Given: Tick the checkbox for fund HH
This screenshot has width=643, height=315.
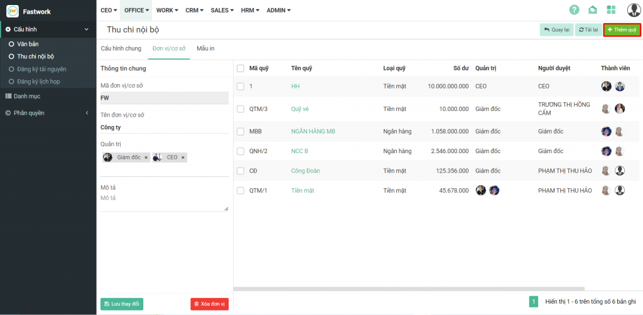Looking at the screenshot, I should pyautogui.click(x=240, y=87).
